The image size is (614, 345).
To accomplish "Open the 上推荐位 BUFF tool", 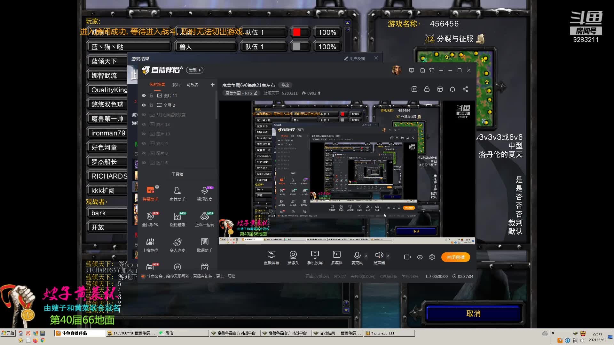I will (x=150, y=245).
